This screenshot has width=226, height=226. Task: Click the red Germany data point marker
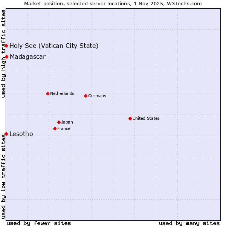(86, 96)
